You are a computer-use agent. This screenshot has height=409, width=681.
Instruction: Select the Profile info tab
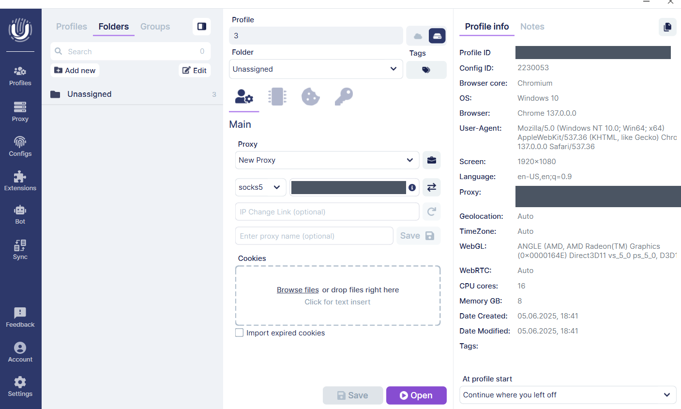[487, 27]
